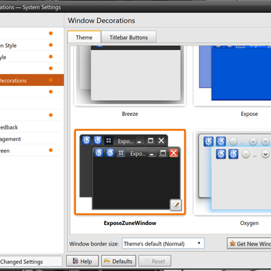Click the Expose theme name
The width and height of the screenshot is (271, 271).
click(249, 114)
